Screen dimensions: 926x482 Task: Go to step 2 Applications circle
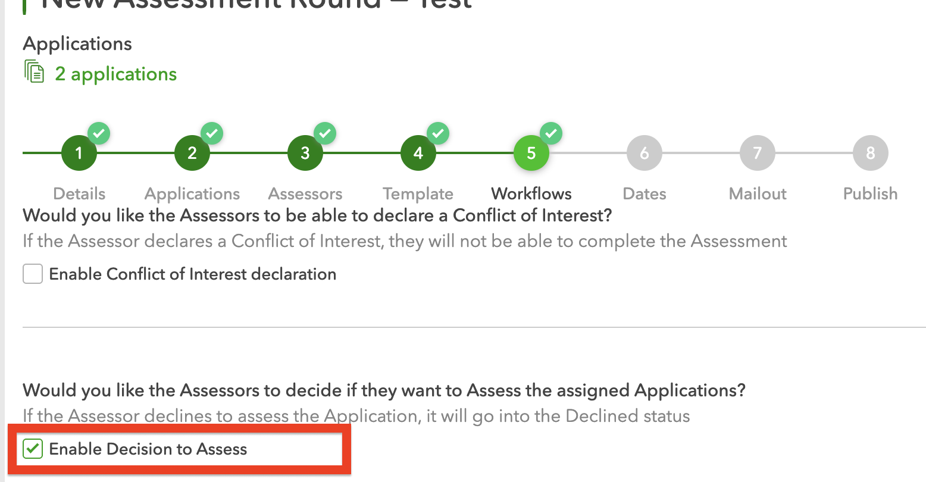[x=192, y=153]
